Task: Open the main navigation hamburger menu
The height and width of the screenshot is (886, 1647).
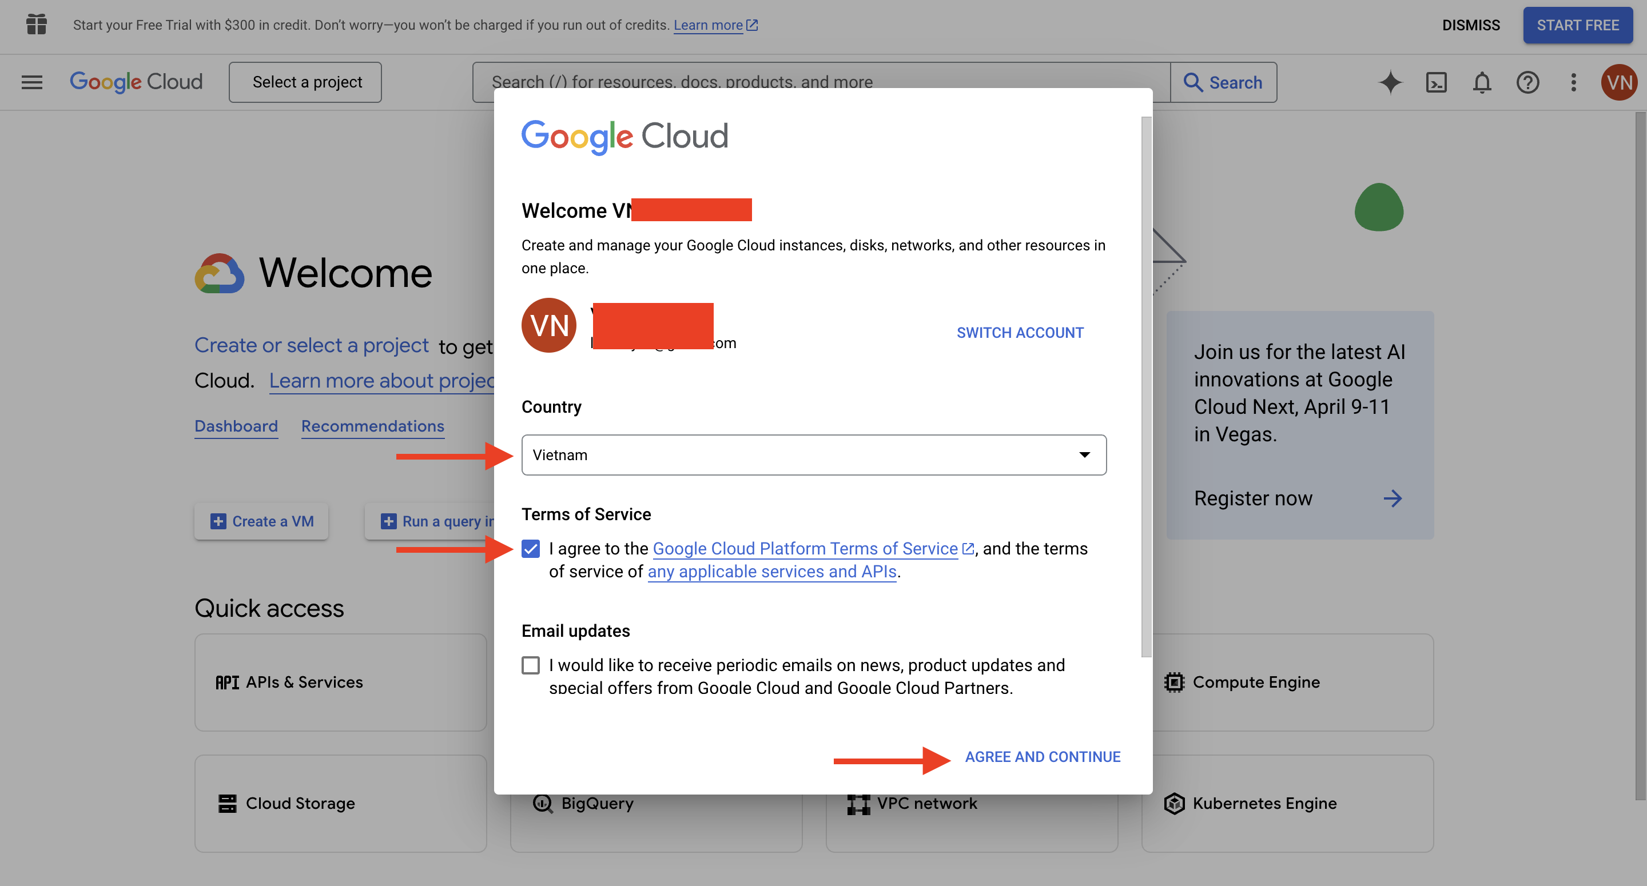Action: pyautogui.click(x=32, y=82)
